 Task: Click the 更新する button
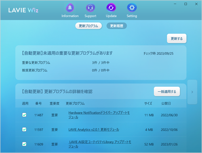[177, 39]
